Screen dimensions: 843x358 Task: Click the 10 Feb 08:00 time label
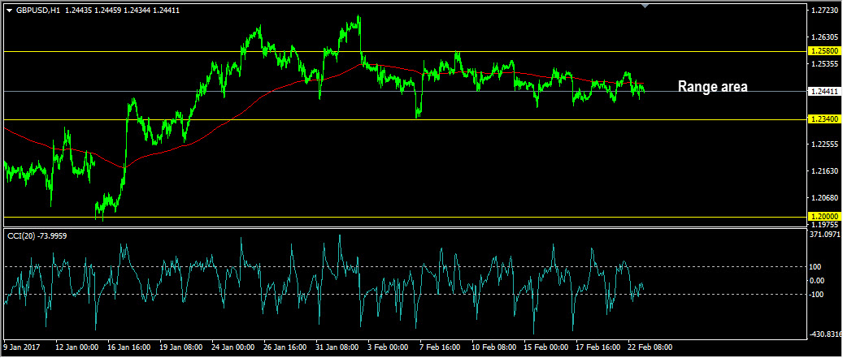click(494, 347)
